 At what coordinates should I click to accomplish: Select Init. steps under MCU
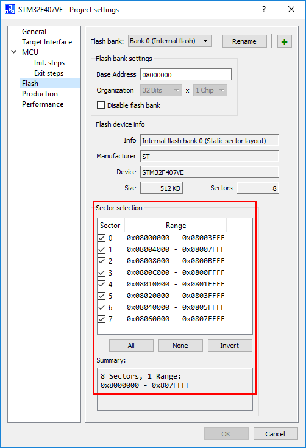click(x=49, y=63)
